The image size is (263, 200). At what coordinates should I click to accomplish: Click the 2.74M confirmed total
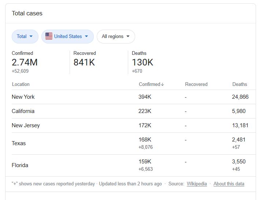point(25,62)
